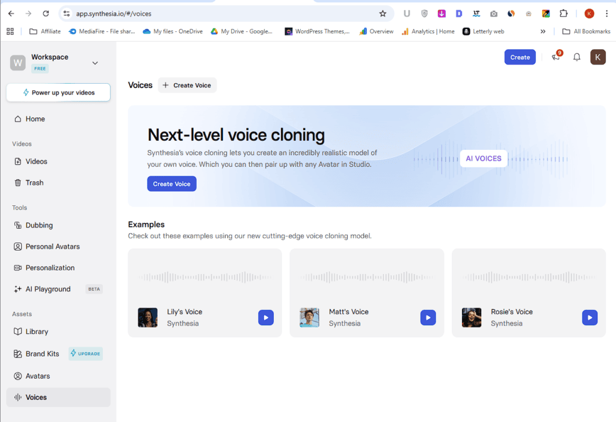Go back with the browser back arrow

point(11,13)
